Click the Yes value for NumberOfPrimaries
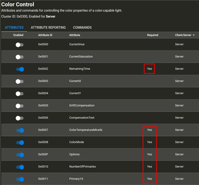This screenshot has width=199, height=185. point(149,166)
